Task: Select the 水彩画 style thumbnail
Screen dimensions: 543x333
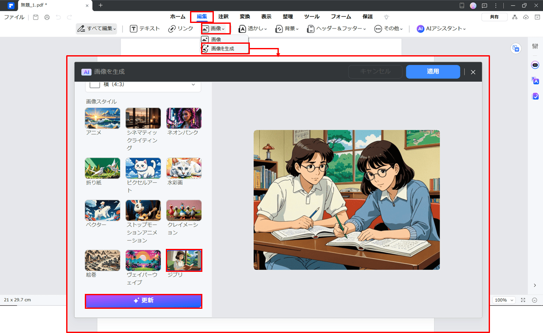Action: 184,168
